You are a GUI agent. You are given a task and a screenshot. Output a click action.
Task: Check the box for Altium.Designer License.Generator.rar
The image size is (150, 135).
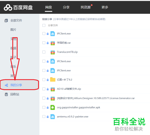coord(44,98)
